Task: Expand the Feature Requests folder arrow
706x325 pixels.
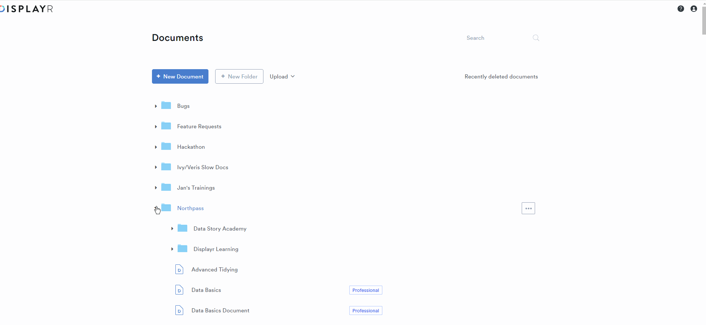Action: click(x=156, y=127)
